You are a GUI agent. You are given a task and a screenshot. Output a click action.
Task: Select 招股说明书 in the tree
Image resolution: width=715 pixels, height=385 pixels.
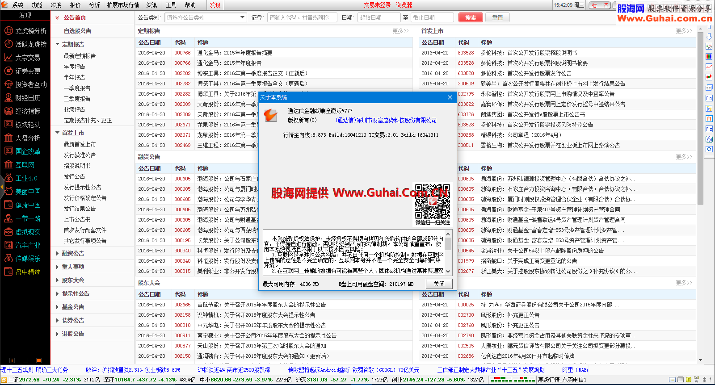tap(77, 166)
